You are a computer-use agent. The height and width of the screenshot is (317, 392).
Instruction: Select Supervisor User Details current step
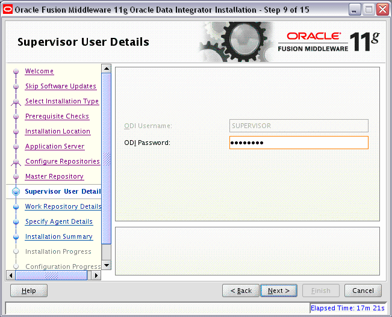click(63, 191)
